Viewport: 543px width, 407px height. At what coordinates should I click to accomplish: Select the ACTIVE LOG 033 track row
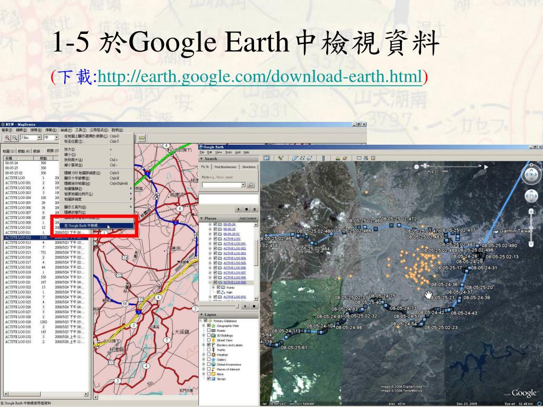(45, 342)
